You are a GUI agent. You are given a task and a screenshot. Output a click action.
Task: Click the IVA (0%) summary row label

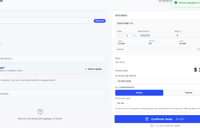[x=120, y=62]
